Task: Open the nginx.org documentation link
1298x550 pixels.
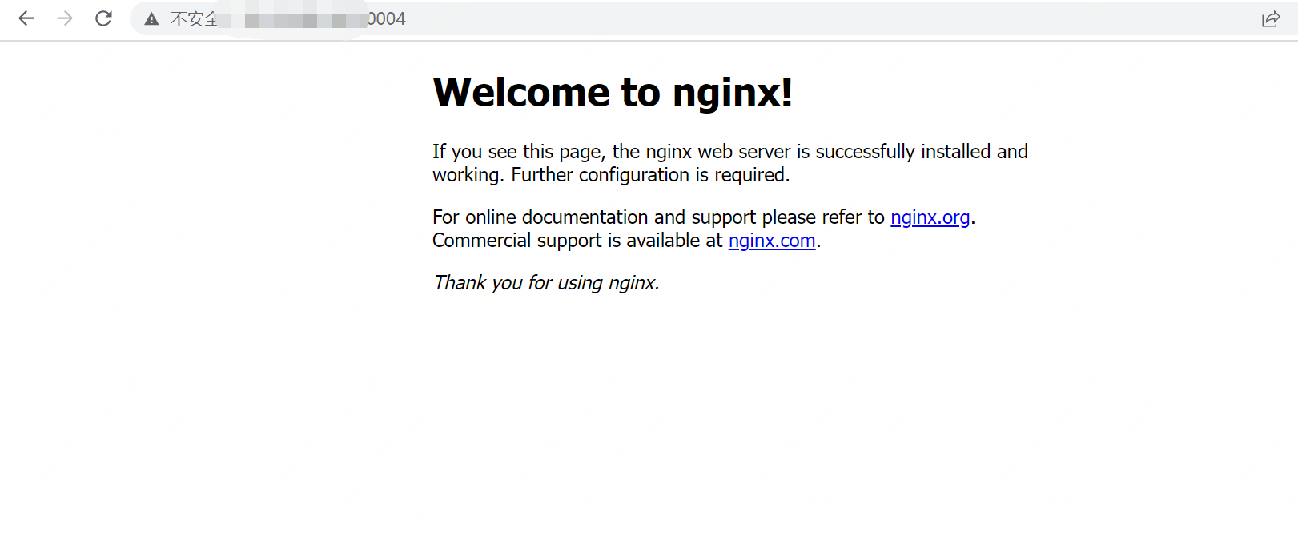Action: coord(930,217)
